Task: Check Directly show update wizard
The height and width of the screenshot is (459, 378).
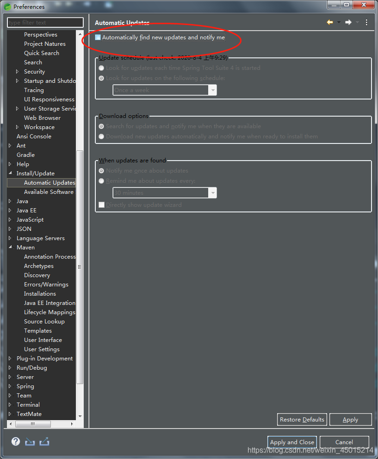Action: coord(102,205)
